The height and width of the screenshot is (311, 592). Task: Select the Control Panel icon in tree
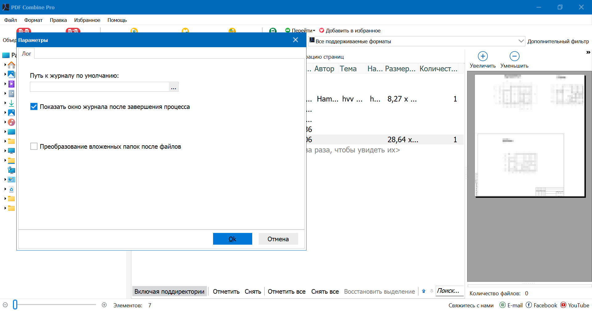click(11, 180)
